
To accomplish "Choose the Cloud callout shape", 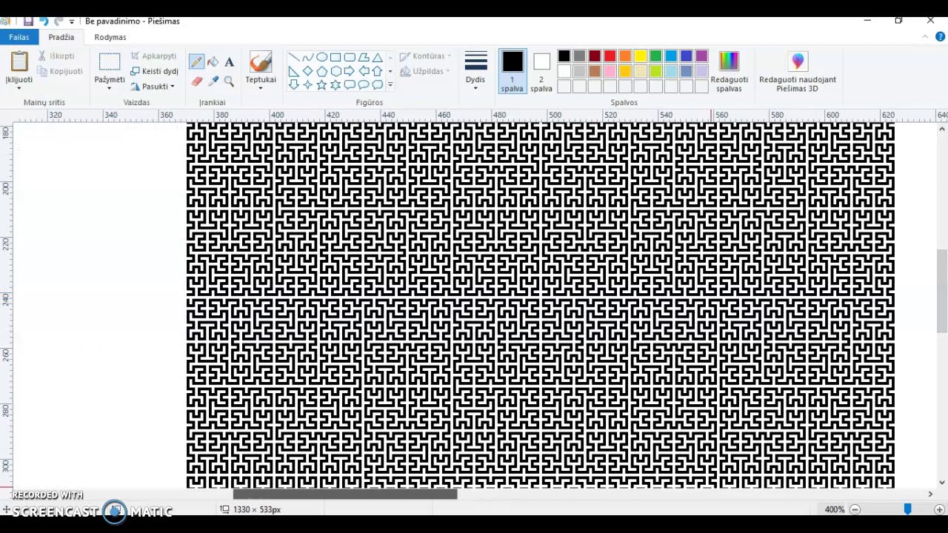I will [378, 84].
